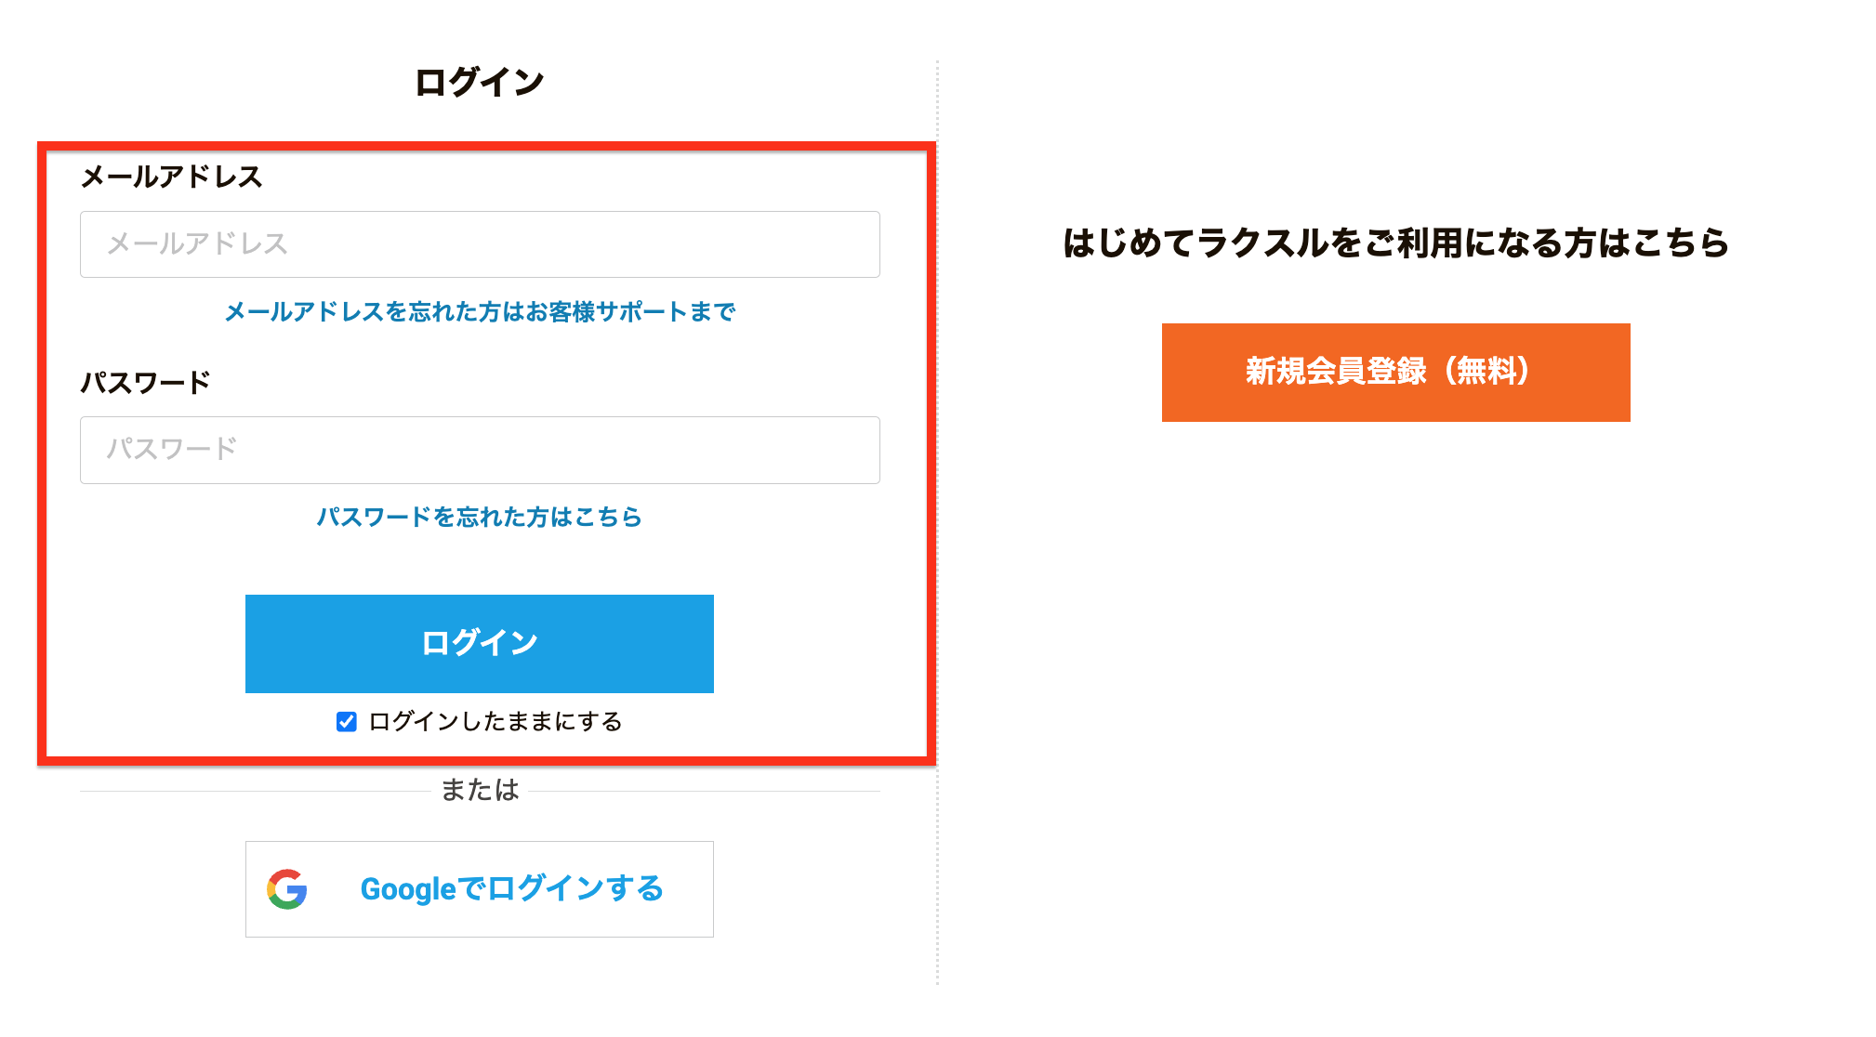Image resolution: width=1876 pixels, height=1037 pixels.
Task: Submit with the blue ログイン button
Action: [480, 644]
